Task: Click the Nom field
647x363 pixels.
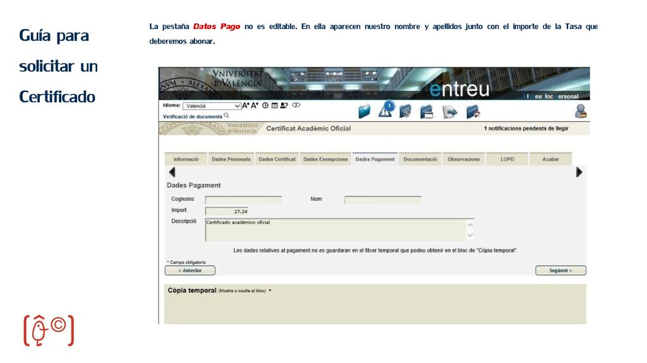Action: click(382, 200)
